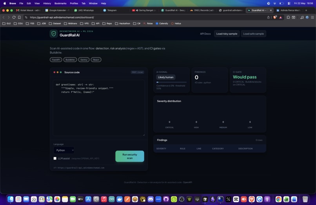The width and height of the screenshot is (316, 205).
Task: Reload the page with the refresh icon
Action: tap(14, 17)
